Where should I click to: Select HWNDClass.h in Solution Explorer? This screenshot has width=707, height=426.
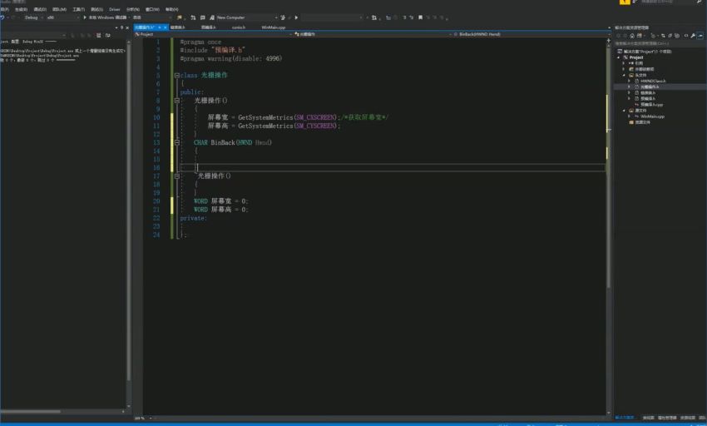653,81
